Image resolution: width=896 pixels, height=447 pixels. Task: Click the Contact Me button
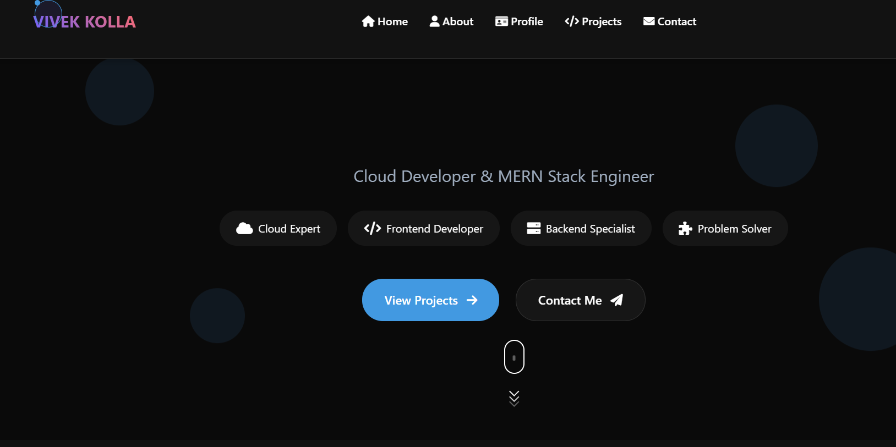581,300
